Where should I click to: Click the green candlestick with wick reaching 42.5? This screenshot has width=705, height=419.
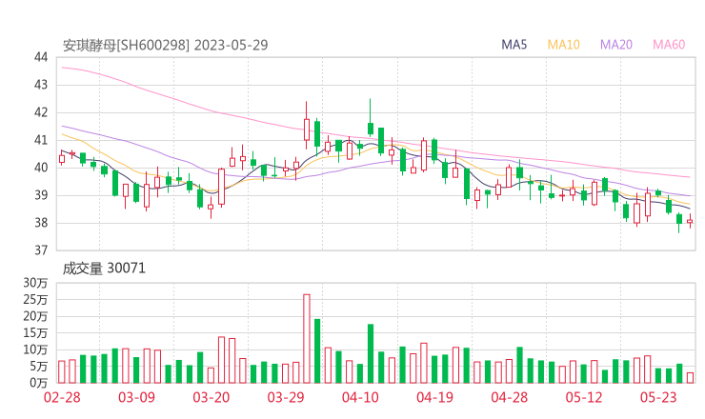tap(371, 118)
